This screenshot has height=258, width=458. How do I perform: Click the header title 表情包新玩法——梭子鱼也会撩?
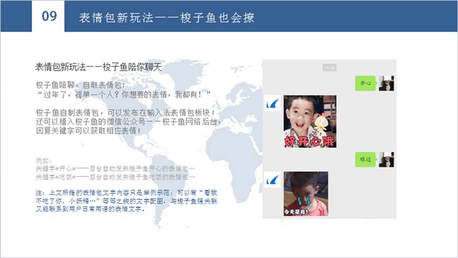(x=167, y=17)
